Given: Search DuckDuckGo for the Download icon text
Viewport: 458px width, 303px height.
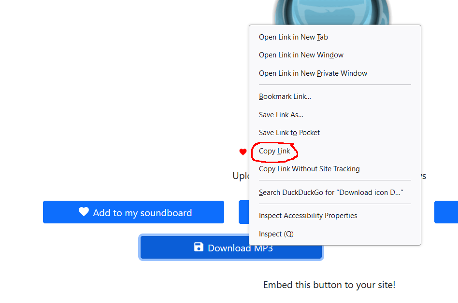Looking at the screenshot, I should click(331, 193).
